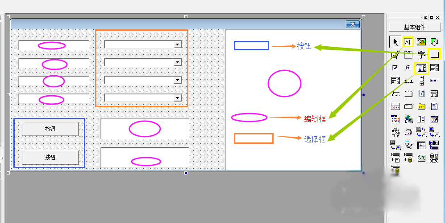The width and height of the screenshot is (445, 223).
Task: Select the checkbox component icon in toolbox
Action: click(x=395, y=68)
